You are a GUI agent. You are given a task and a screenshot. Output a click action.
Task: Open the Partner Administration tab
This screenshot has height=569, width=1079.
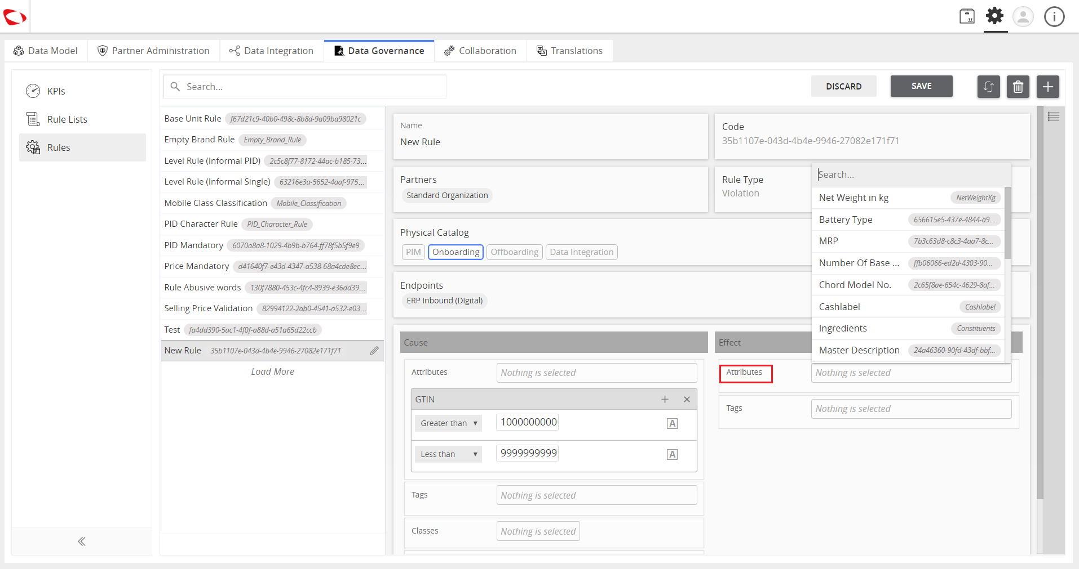153,51
